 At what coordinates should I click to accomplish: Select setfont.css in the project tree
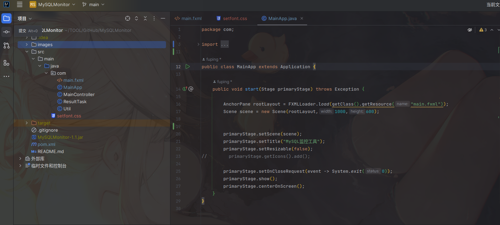pos(69,116)
